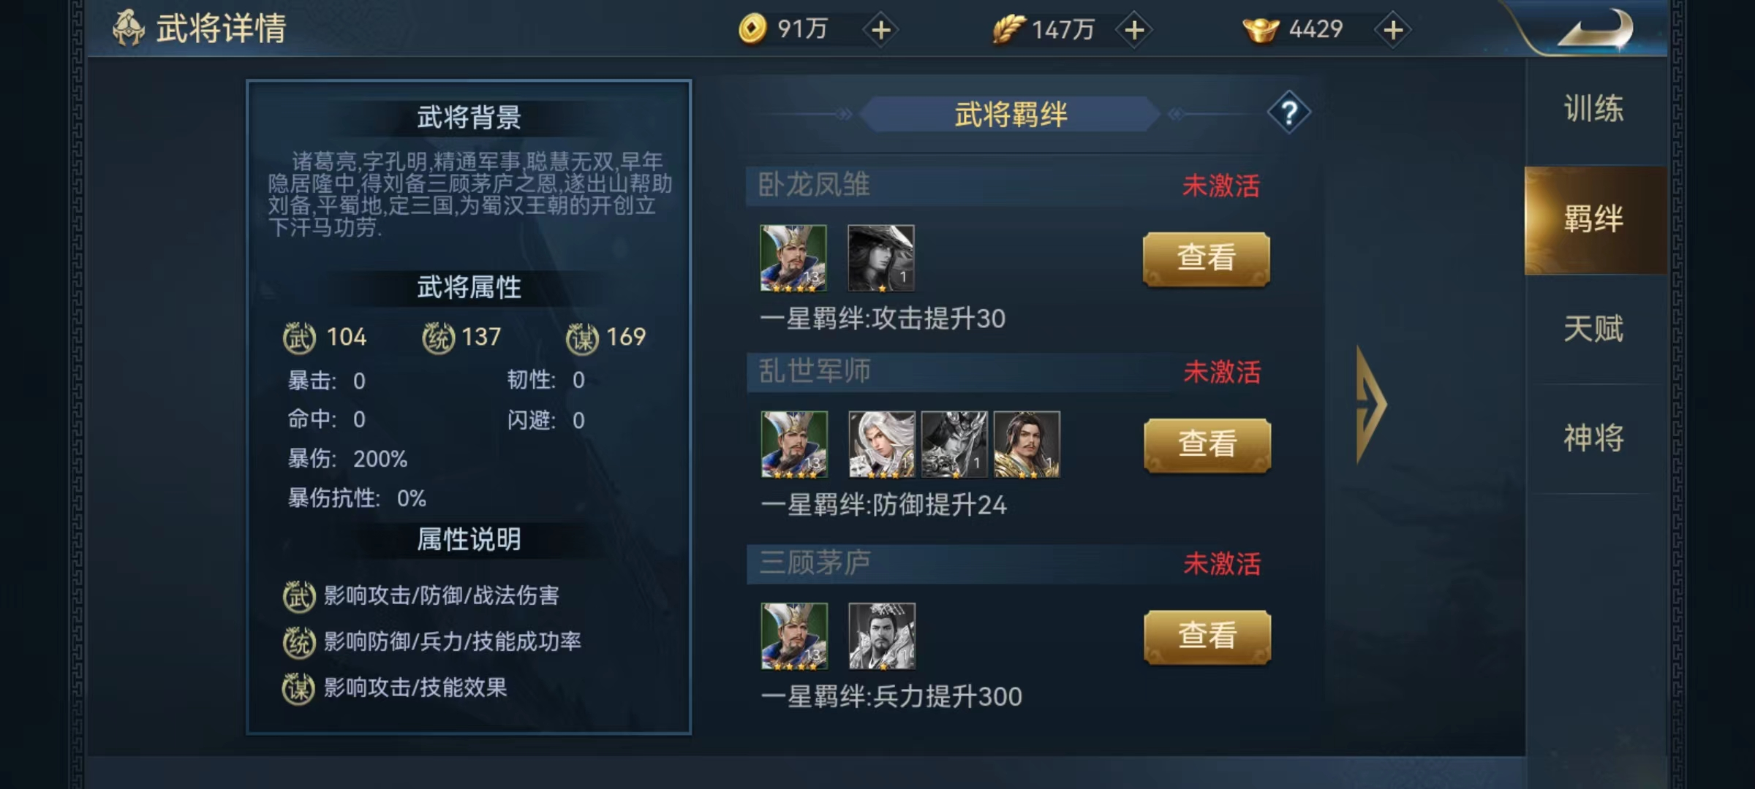Open the question mark help icon

pos(1289,113)
